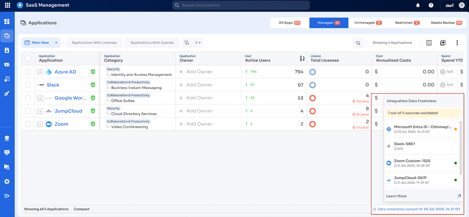The image size is (469, 217).
Task: Click the JumpCloud license status circle
Action: pyautogui.click(x=313, y=111)
